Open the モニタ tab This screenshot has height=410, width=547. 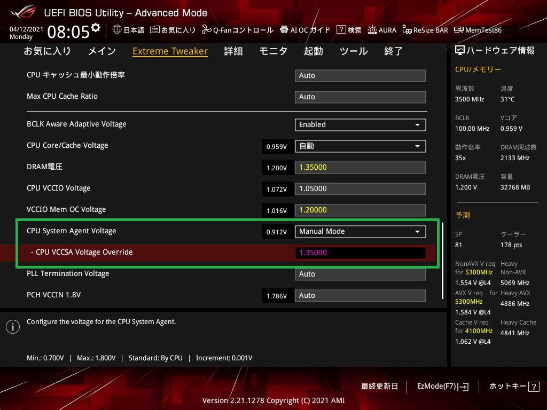(x=273, y=51)
